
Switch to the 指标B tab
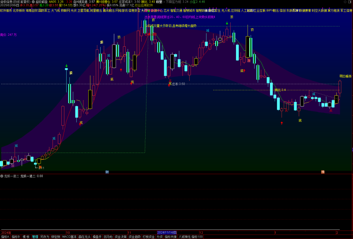click(x=16, y=237)
